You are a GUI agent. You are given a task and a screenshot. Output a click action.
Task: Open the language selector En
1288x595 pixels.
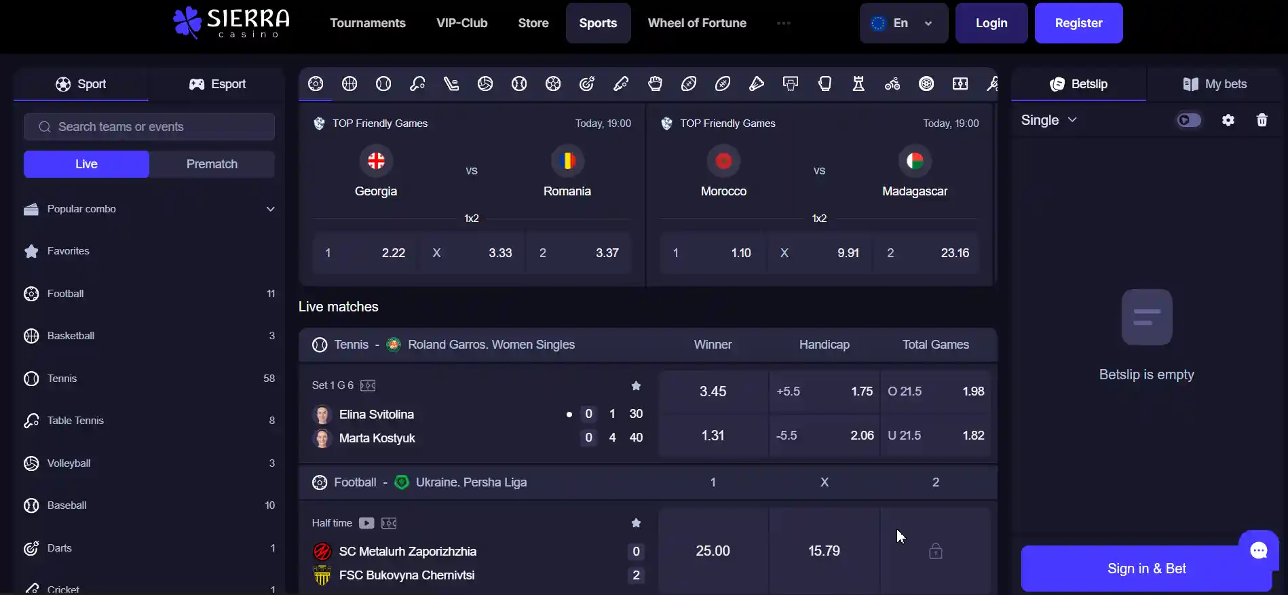903,23
